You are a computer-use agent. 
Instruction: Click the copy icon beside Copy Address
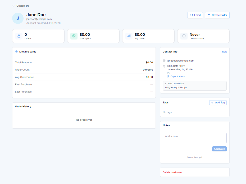168,76
